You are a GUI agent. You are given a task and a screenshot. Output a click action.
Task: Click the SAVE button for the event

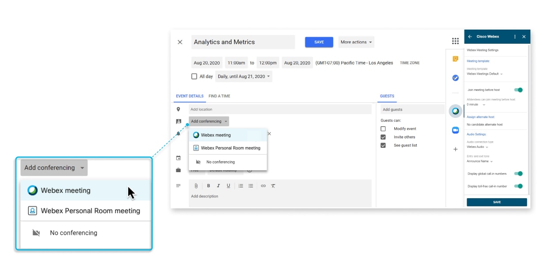click(x=319, y=42)
